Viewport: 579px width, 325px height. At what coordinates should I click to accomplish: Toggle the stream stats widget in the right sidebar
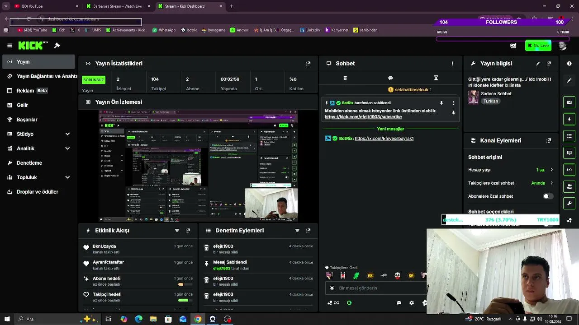tap(570, 170)
